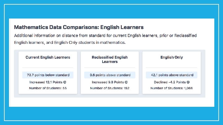
Task: Click the divider line under Current English Learners
Action: click(48, 68)
